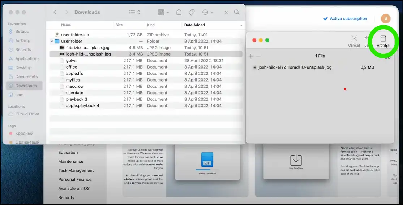Select josh-hild-...nsplash.jpg in Finder
The image size is (403, 205).
click(146, 54)
